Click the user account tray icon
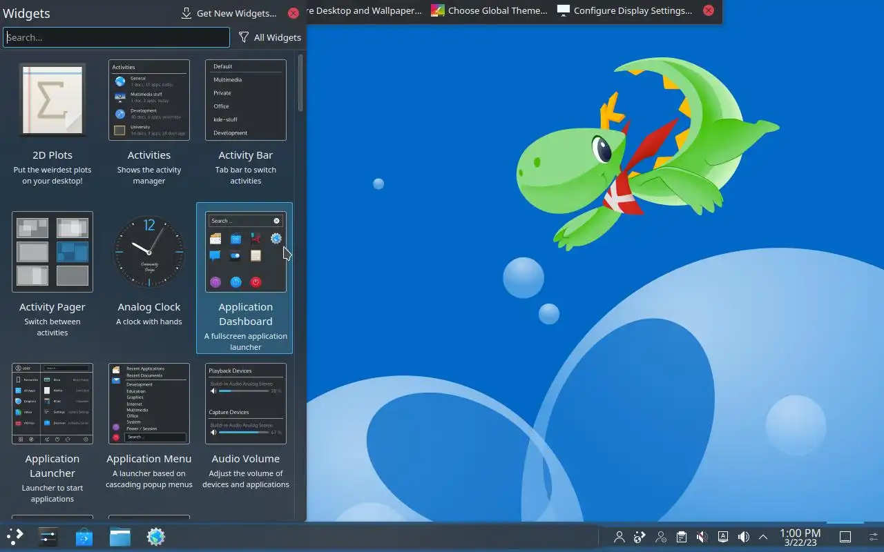884x552 pixels. click(619, 537)
